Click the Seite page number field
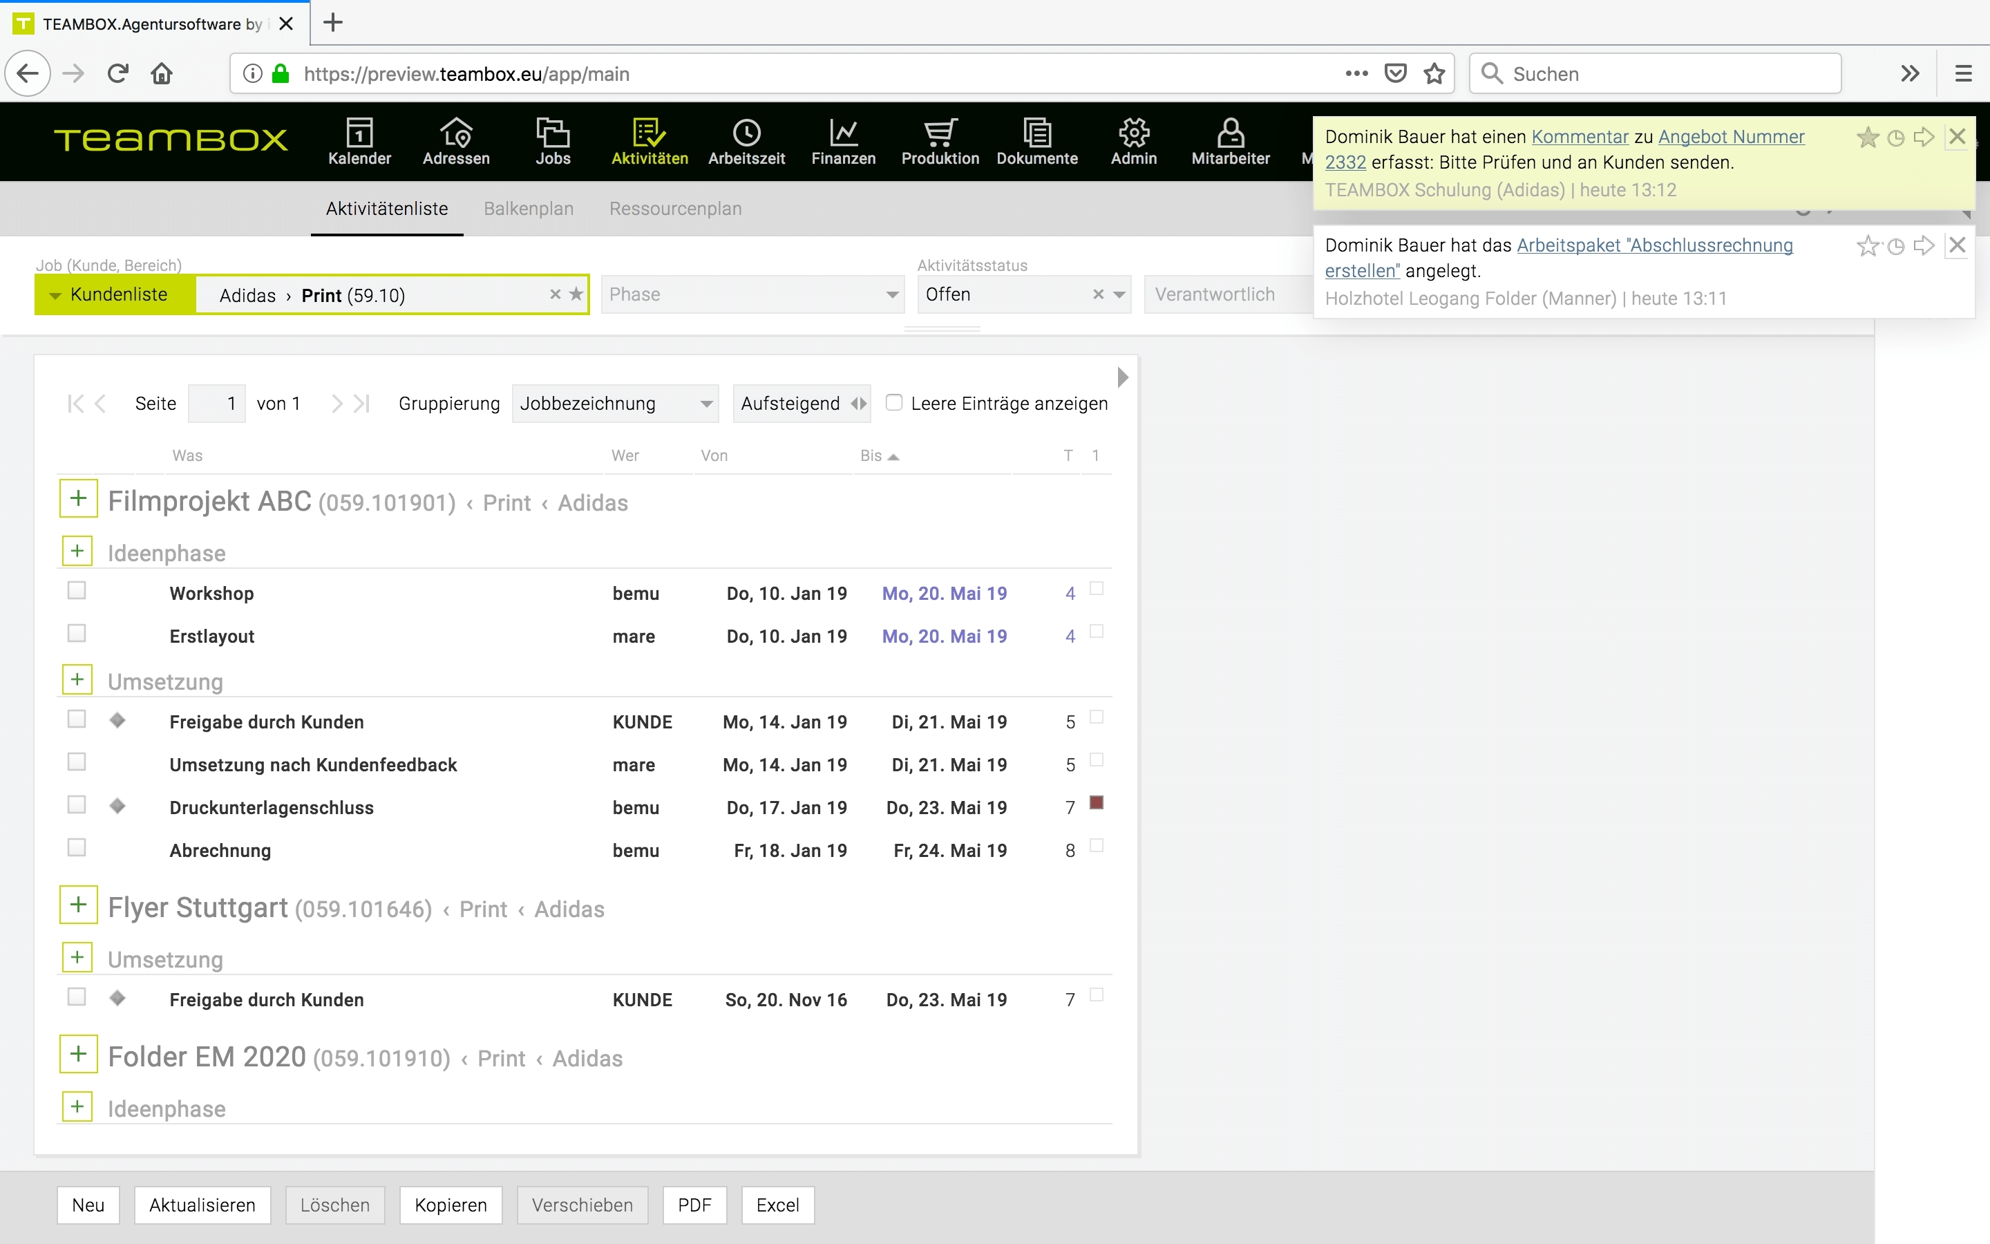This screenshot has height=1244, width=1990. point(217,403)
